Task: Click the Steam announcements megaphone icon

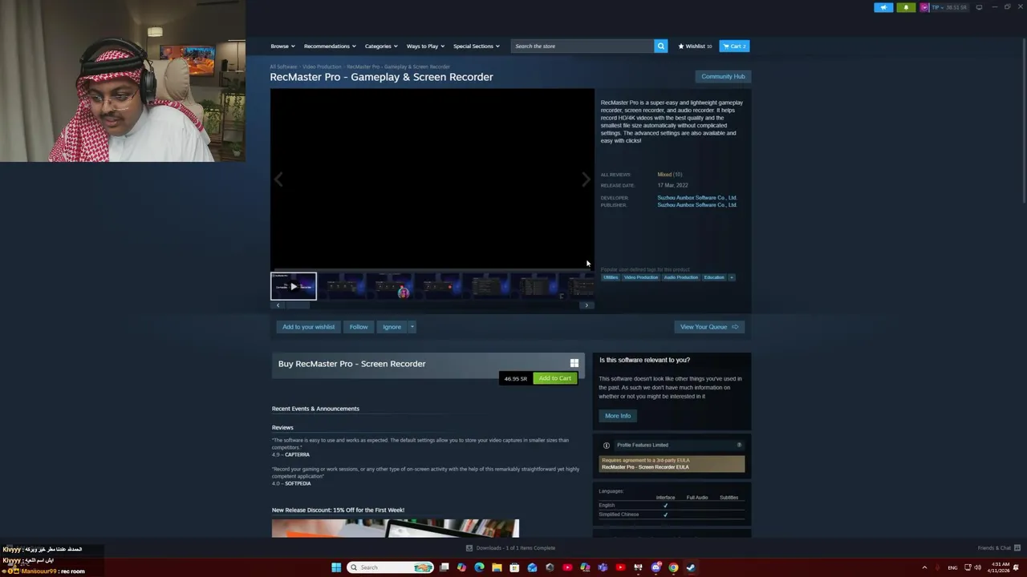Action: [x=883, y=7]
